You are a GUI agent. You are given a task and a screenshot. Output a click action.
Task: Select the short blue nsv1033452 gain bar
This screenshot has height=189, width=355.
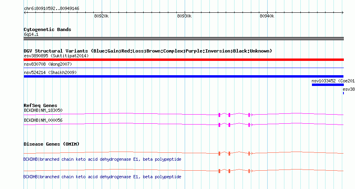(327, 85)
